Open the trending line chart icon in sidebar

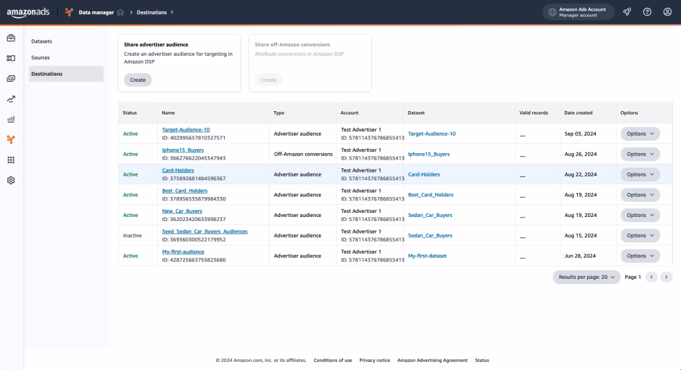tap(11, 99)
